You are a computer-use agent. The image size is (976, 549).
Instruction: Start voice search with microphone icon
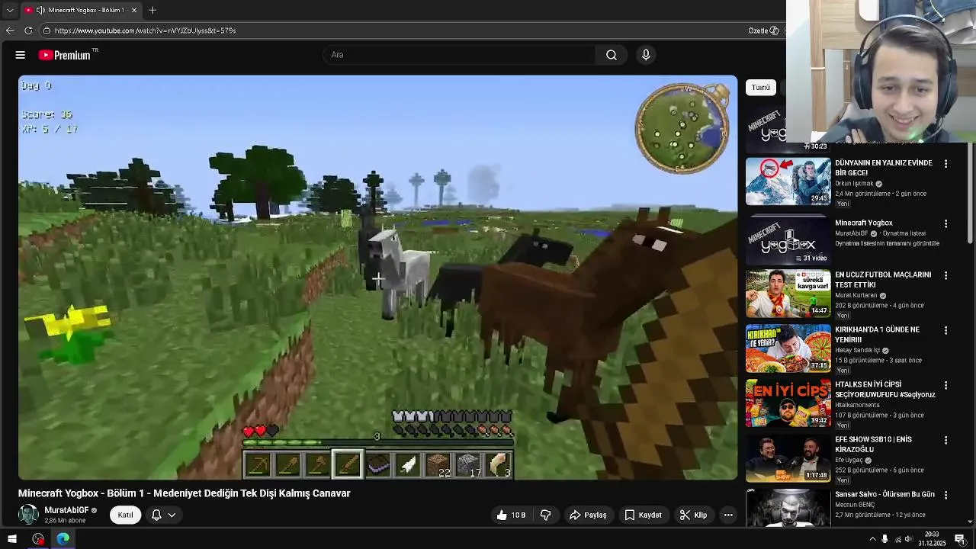(x=646, y=55)
